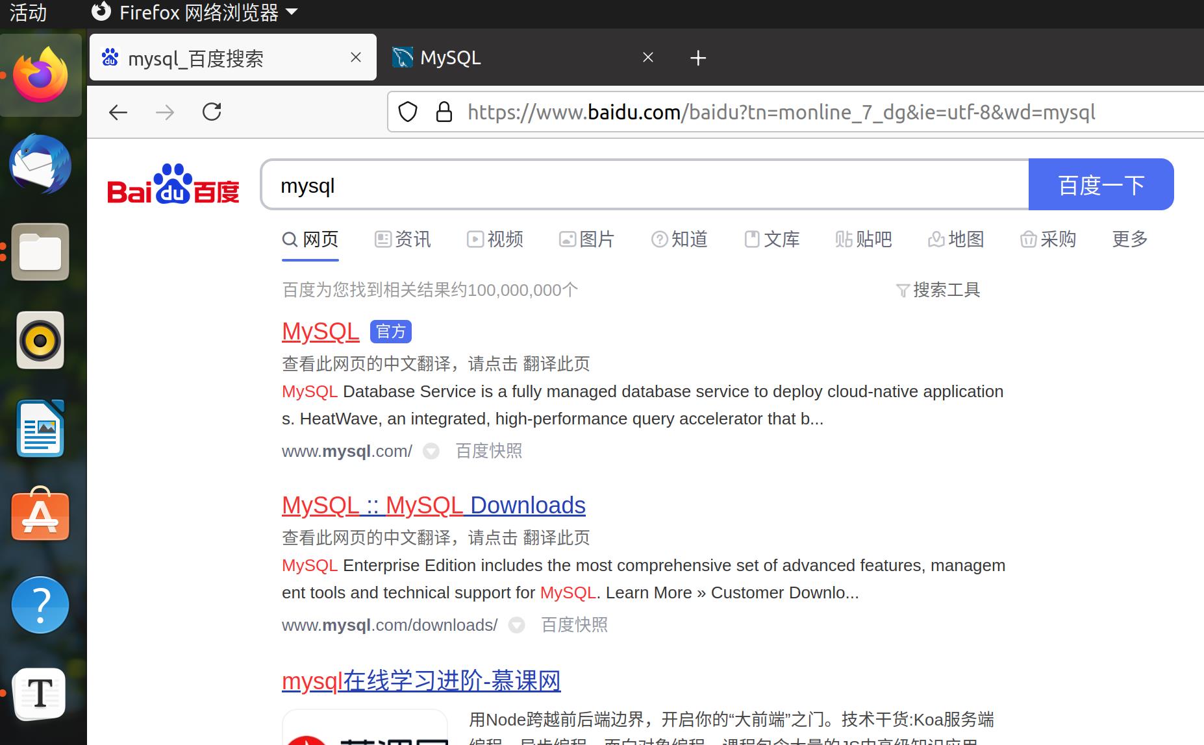This screenshot has height=745, width=1204.
Task: Close the MySQL tab
Action: tap(648, 57)
